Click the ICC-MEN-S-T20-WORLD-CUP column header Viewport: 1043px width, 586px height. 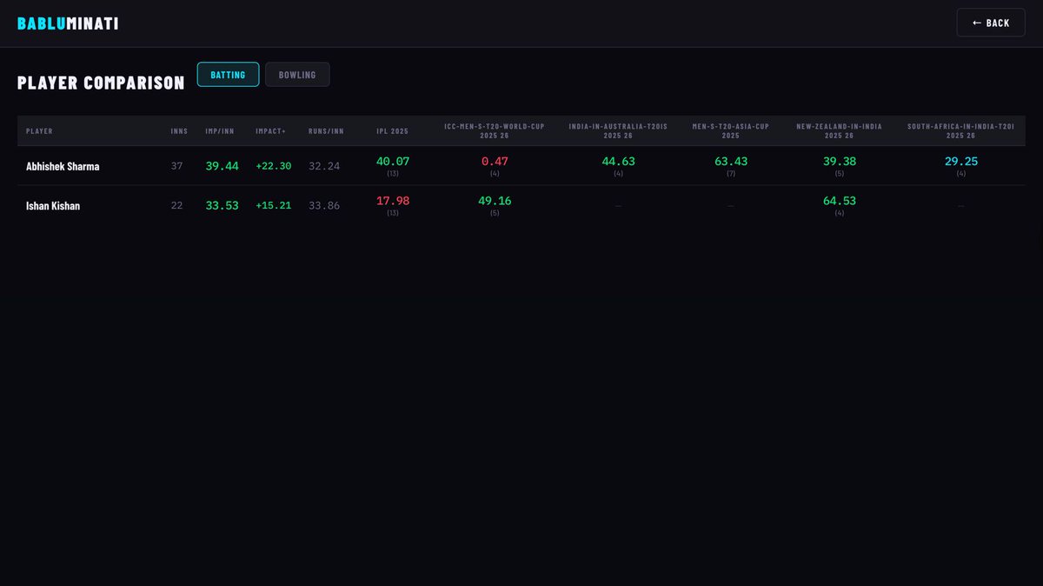pos(494,130)
